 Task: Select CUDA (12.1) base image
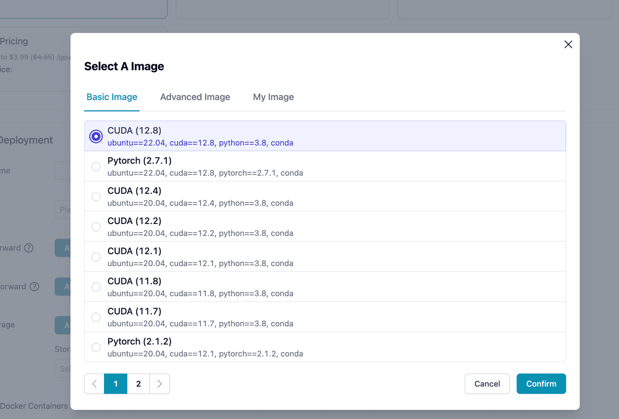(96, 257)
